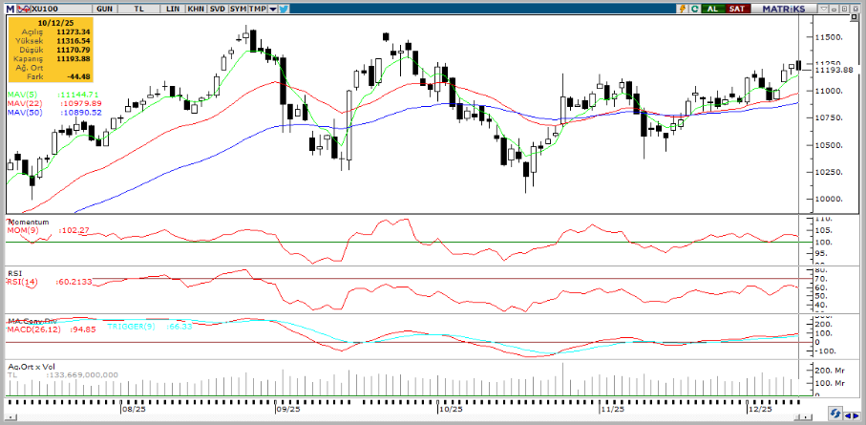This screenshot has width=866, height=425.
Task: Click the blue sync icon at bottom right
Action: tap(834, 415)
